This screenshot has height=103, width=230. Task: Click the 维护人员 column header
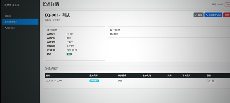(147, 76)
